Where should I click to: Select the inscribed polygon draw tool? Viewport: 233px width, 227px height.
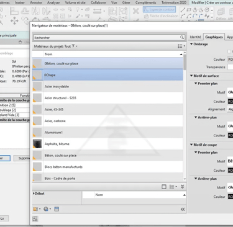point(195,10)
